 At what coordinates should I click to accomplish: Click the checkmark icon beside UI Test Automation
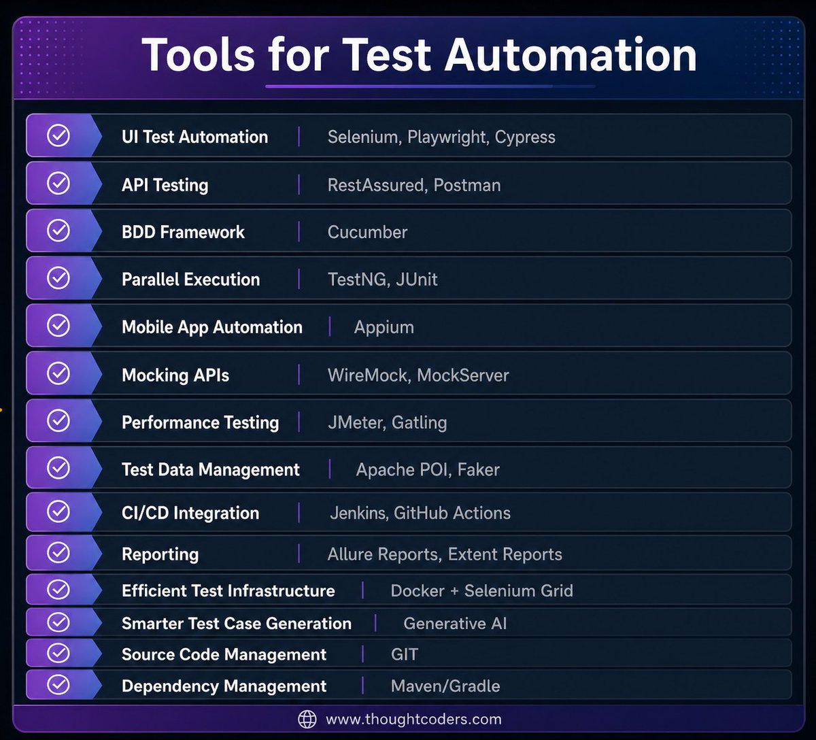point(58,136)
